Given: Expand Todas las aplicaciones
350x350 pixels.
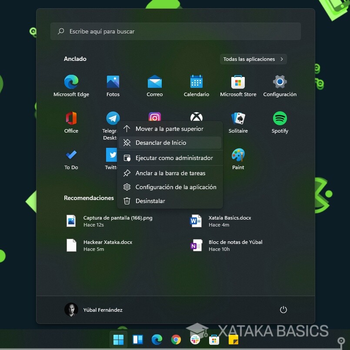Looking at the screenshot, I should (x=253, y=59).
